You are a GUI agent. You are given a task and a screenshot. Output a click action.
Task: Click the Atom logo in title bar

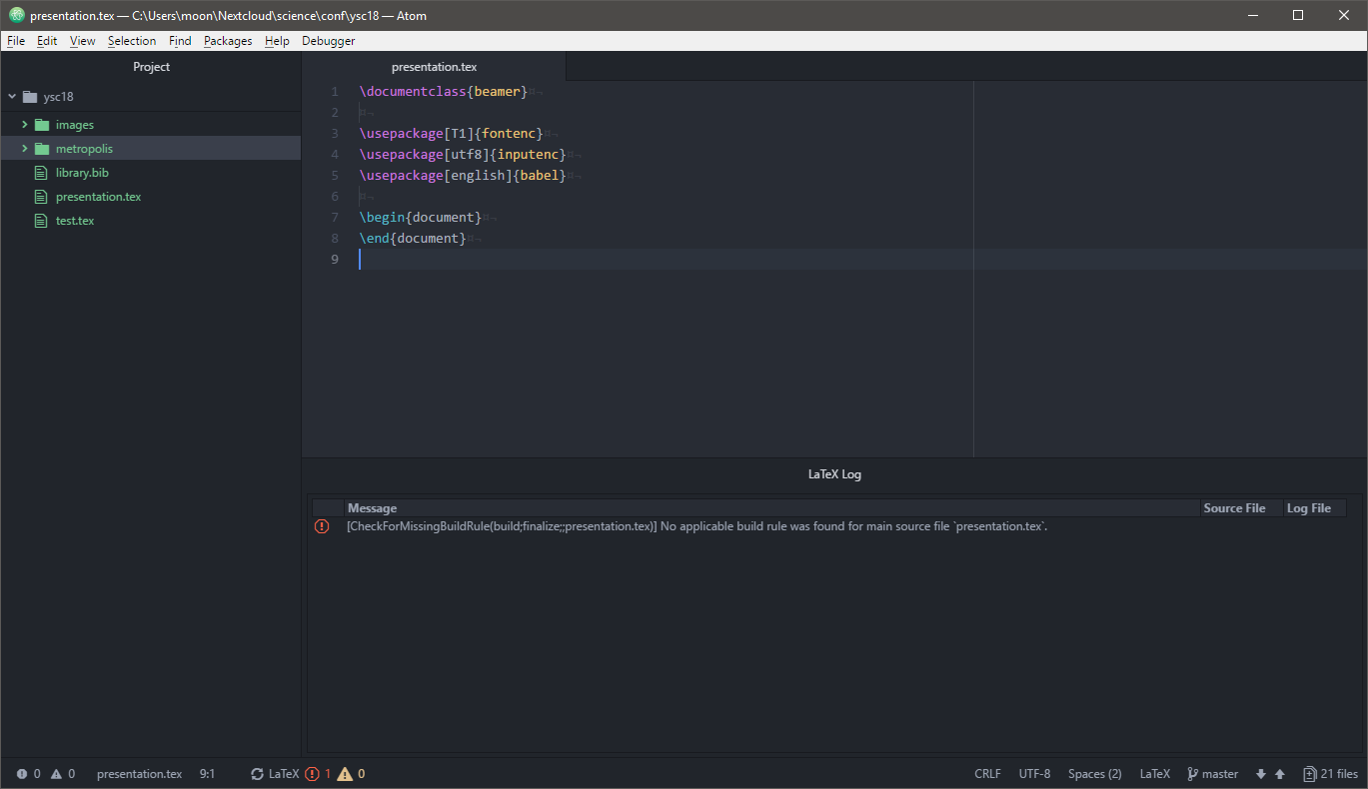[x=16, y=15]
